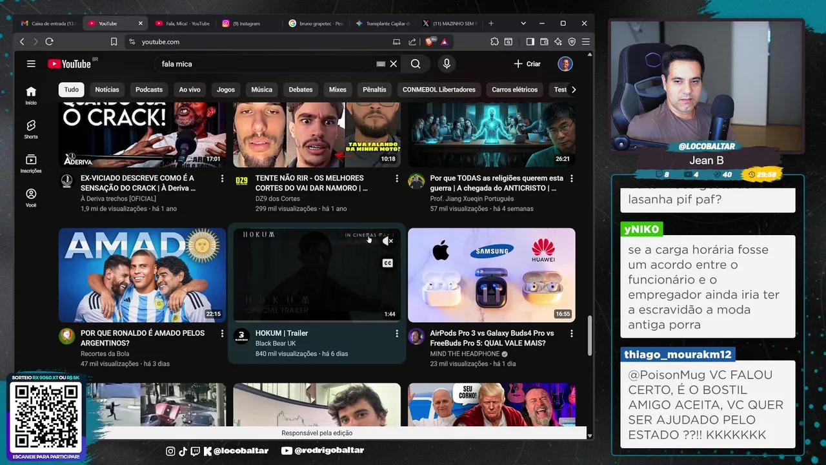Clear the search text with the X icon
The image size is (826, 465).
click(x=394, y=64)
